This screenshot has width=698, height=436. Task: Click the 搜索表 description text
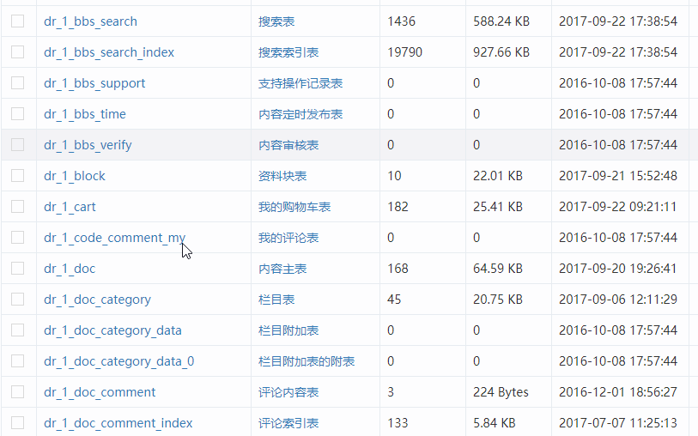point(276,21)
